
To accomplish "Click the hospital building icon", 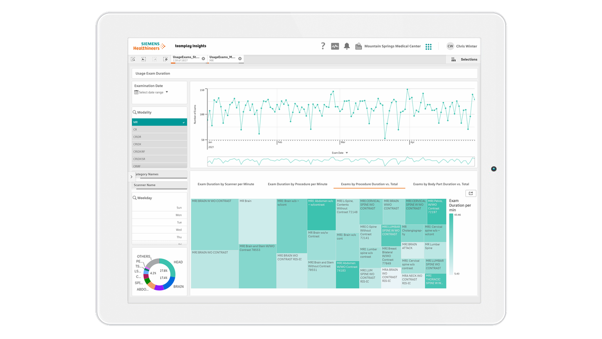I will (x=359, y=47).
